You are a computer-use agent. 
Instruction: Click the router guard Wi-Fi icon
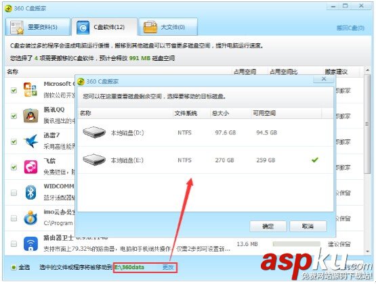click(30, 243)
